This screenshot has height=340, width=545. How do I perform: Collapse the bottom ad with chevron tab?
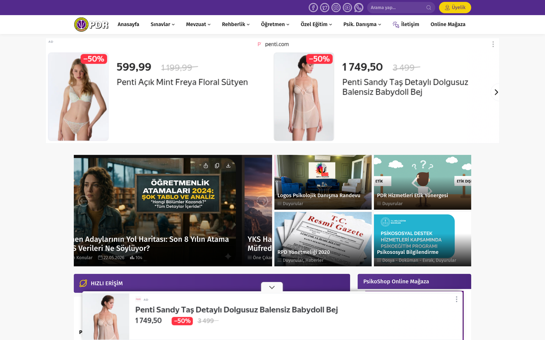coord(272,287)
